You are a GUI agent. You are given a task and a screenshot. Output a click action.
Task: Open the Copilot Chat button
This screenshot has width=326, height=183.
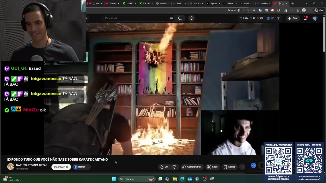[x=319, y=10]
